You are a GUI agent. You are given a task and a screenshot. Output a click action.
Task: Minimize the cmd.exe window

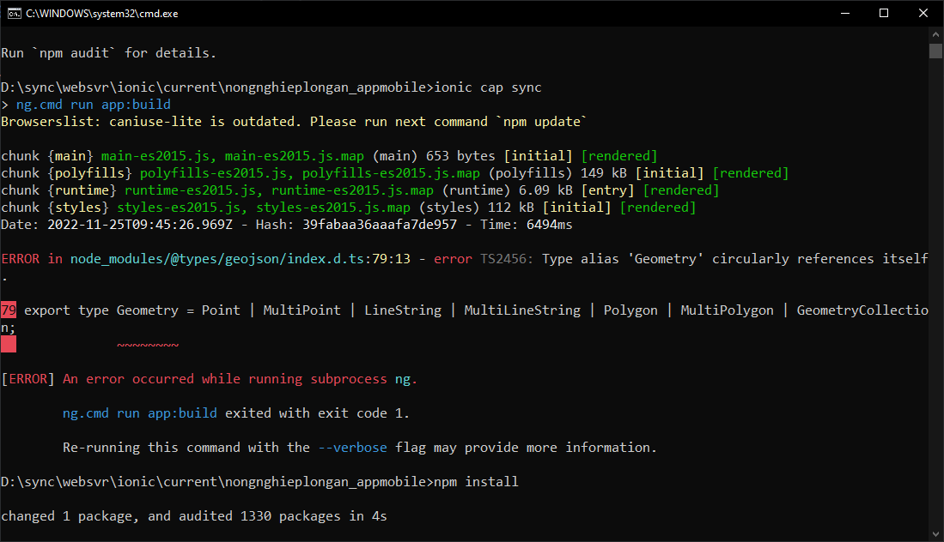[x=845, y=13]
